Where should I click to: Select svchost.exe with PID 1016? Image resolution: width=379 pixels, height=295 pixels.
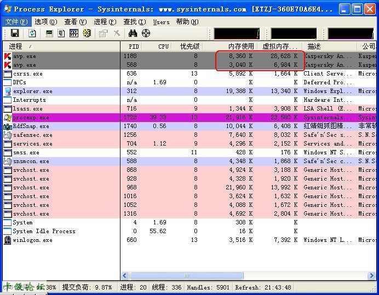(190, 196)
